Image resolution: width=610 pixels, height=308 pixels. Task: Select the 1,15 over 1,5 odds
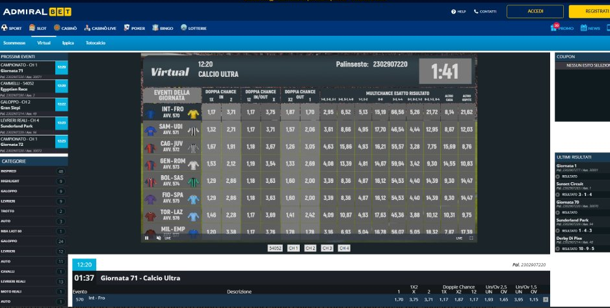pyautogui.click(x=534, y=300)
